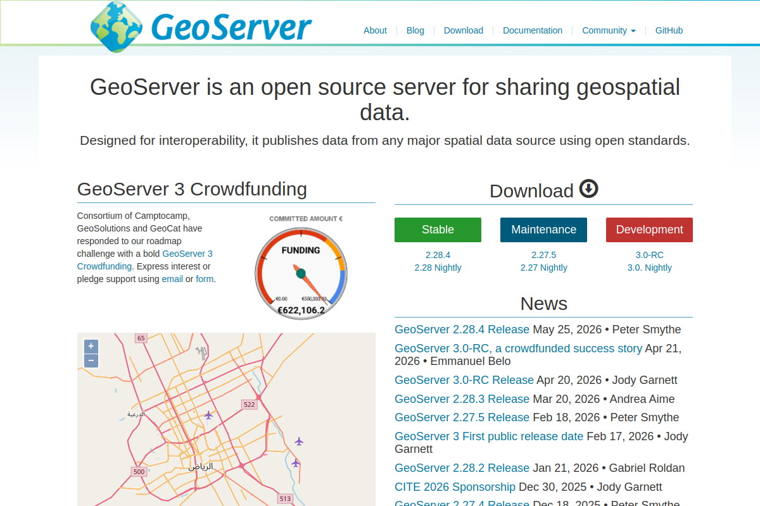Click the red Development button

649,230
